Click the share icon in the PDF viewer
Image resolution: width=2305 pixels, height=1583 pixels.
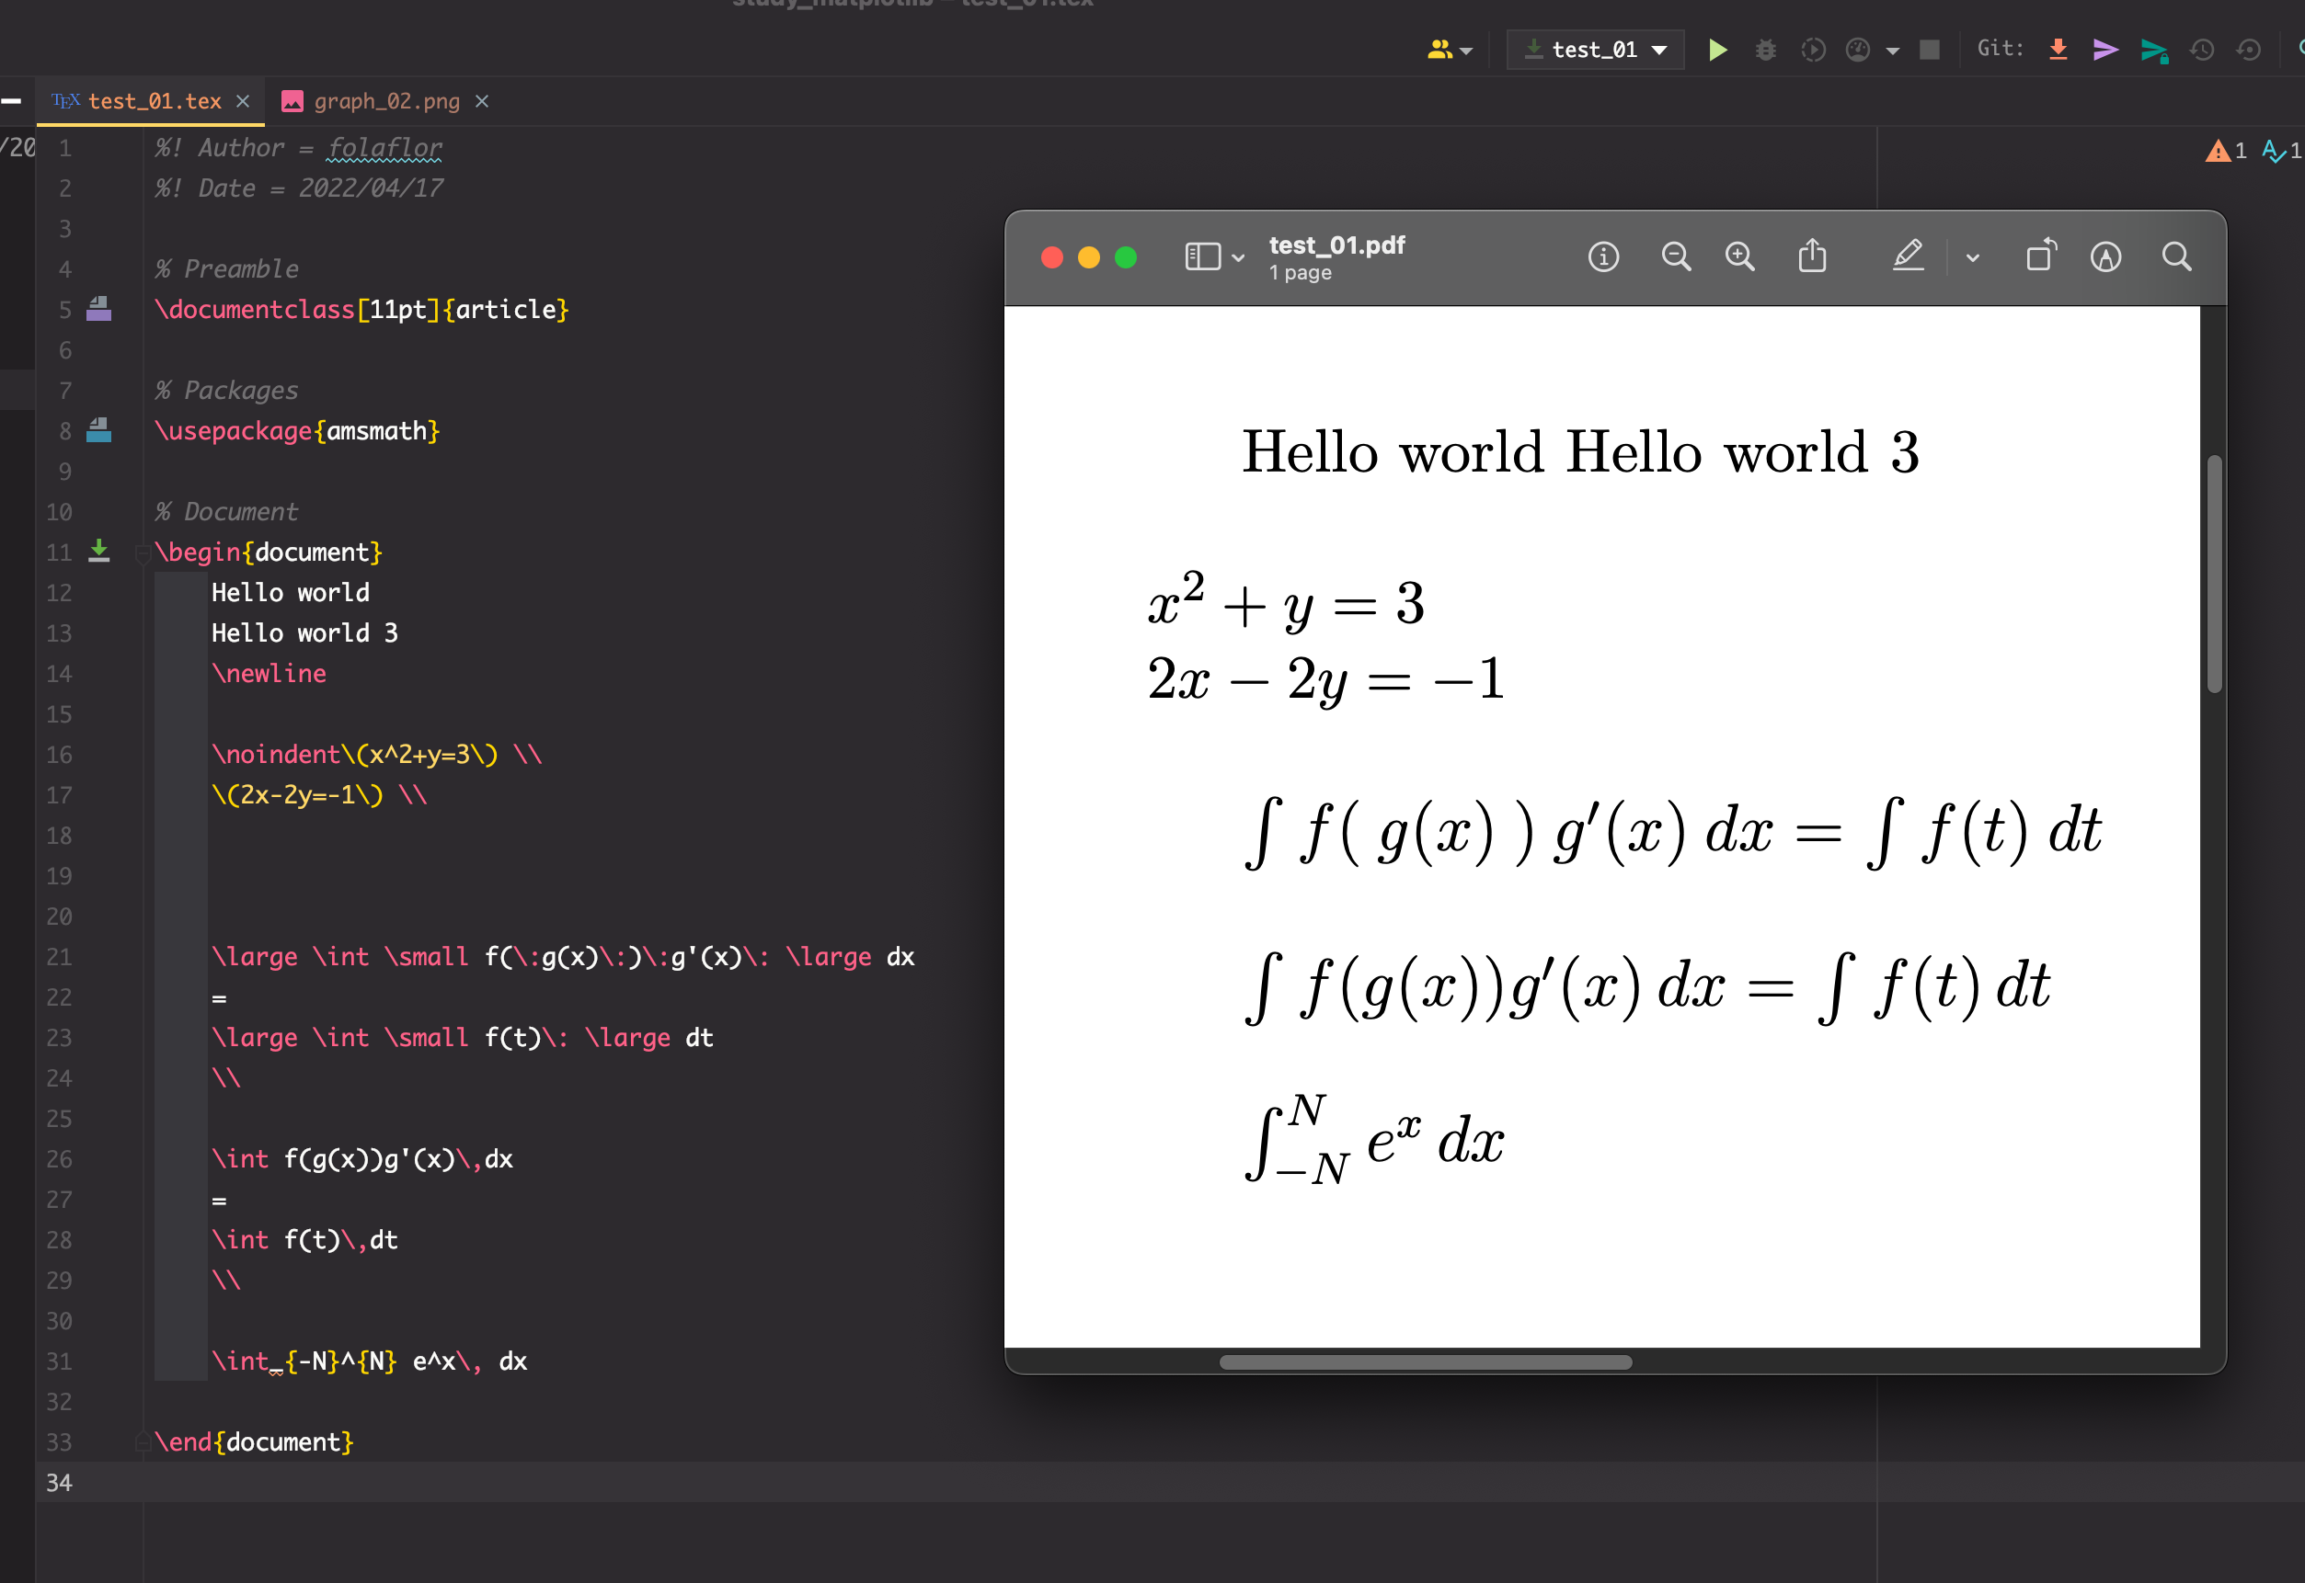tap(1812, 256)
